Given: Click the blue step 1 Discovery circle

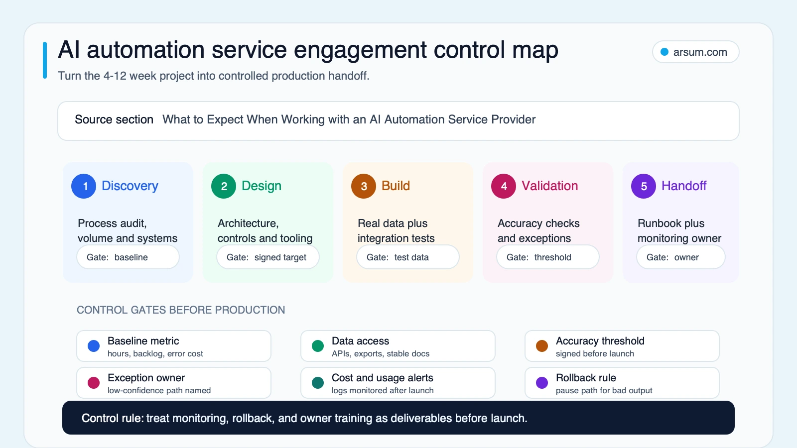Looking at the screenshot, I should [x=84, y=186].
